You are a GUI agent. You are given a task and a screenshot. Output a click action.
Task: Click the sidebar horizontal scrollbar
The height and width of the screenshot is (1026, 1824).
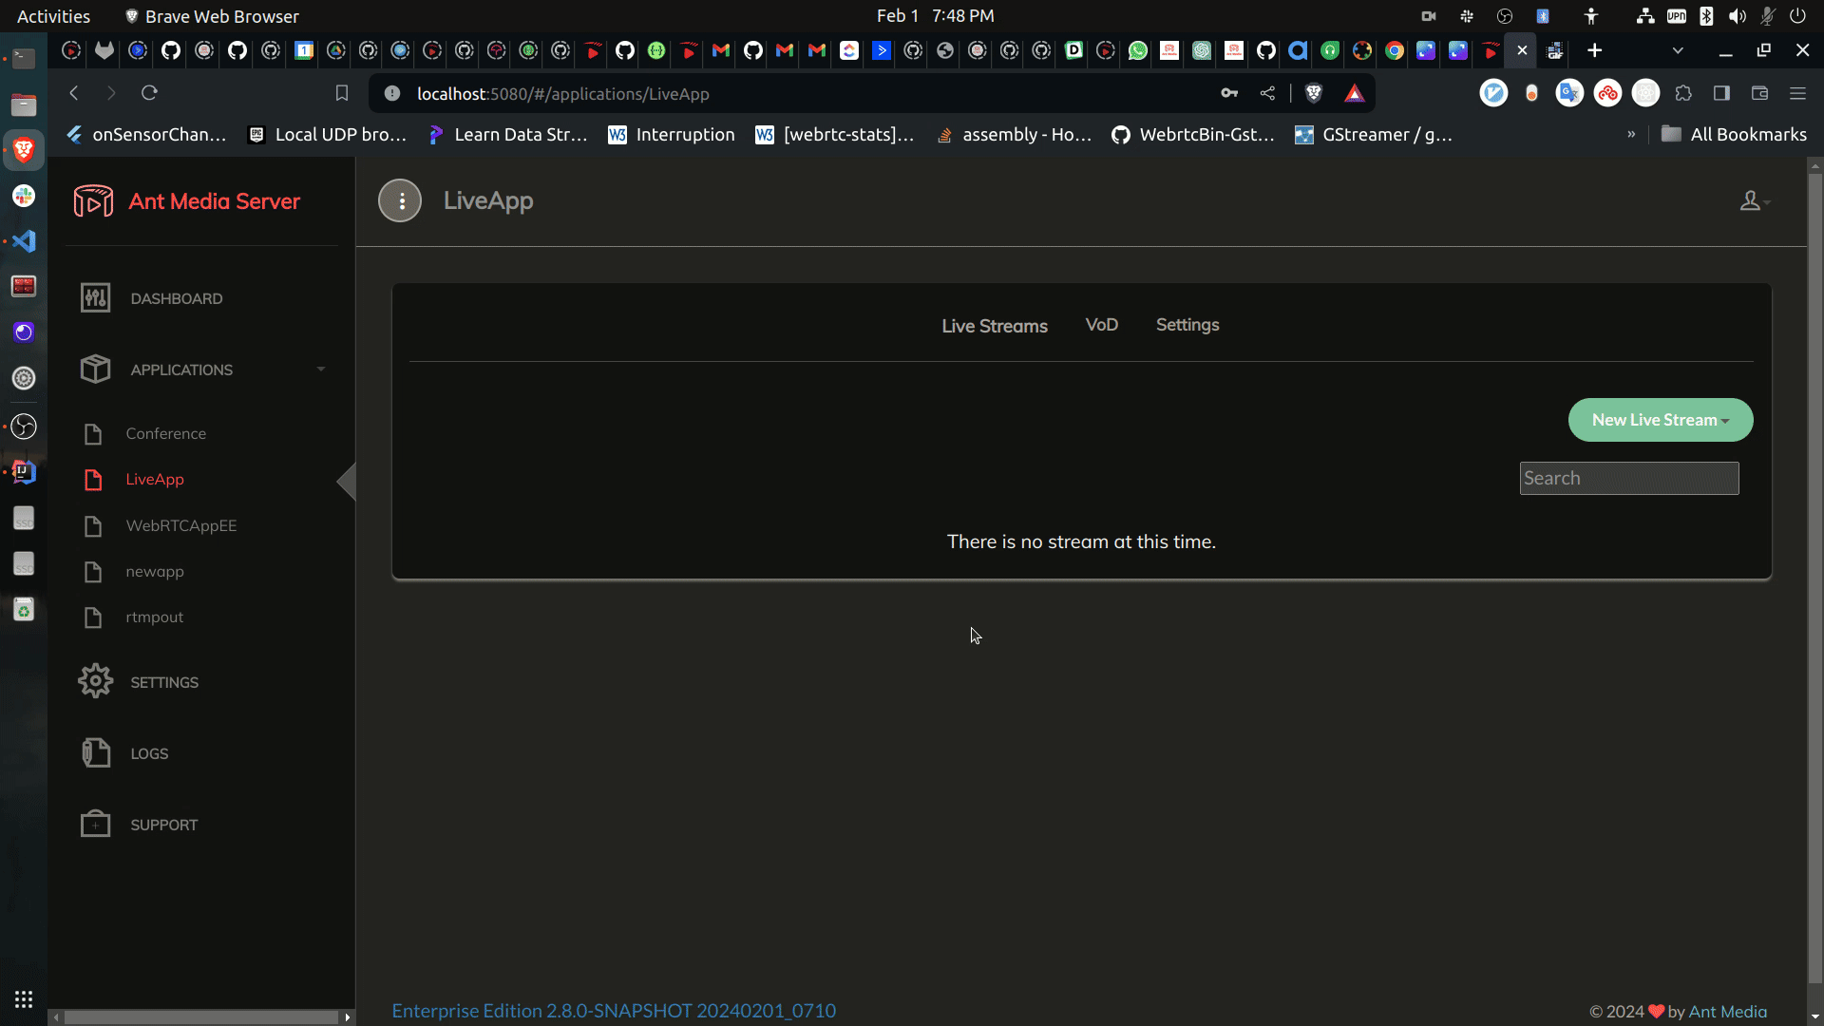(x=201, y=1017)
